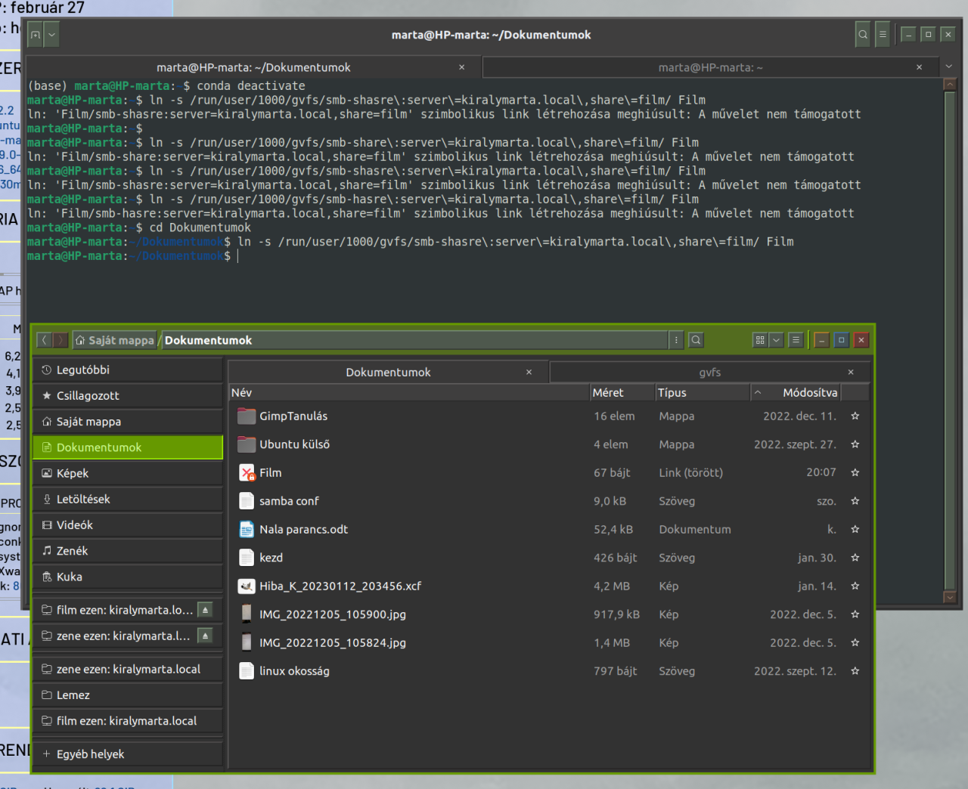
Task: Select linux okosság file icon
Action: coord(247,671)
